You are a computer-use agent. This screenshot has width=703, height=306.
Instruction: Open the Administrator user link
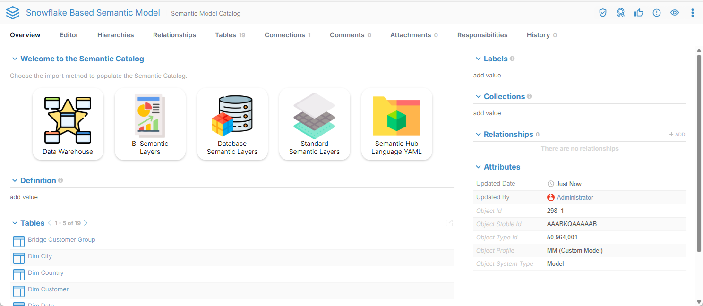pyautogui.click(x=574, y=198)
